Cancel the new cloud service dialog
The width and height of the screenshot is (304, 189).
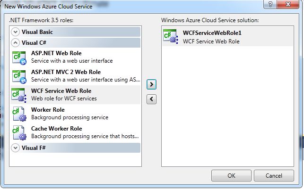(274, 176)
